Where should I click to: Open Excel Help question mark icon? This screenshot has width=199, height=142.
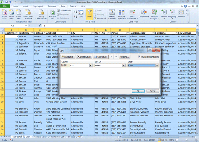click(186, 6)
